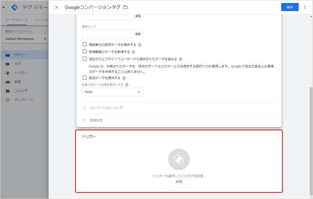Enable 商品単位の販売データを提供する checkbox
This screenshot has width=313, height=199.
[85, 44]
